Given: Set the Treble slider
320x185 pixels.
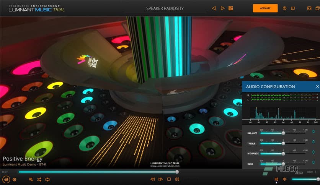Looking at the screenshot, I should [x=283, y=143].
